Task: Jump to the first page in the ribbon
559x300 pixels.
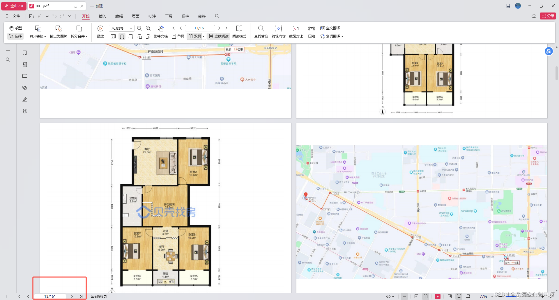Action: (173, 28)
